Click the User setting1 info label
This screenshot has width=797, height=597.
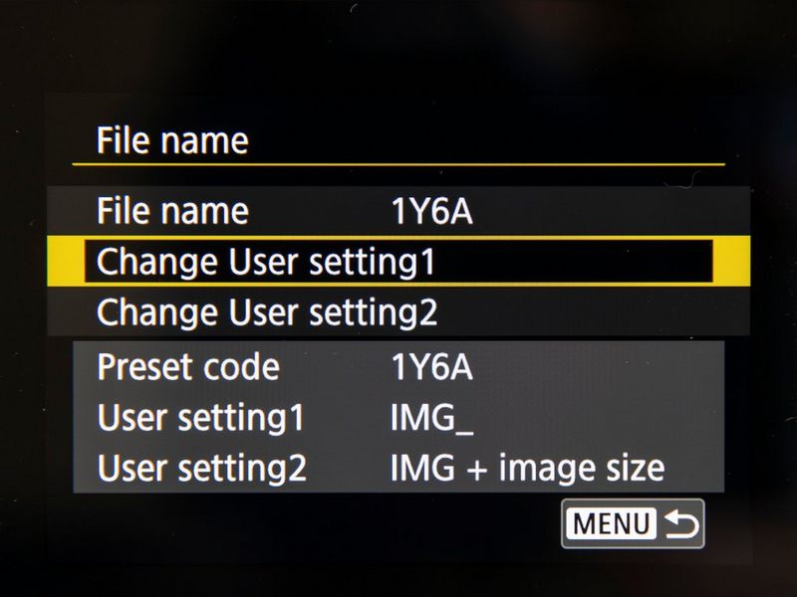200,418
